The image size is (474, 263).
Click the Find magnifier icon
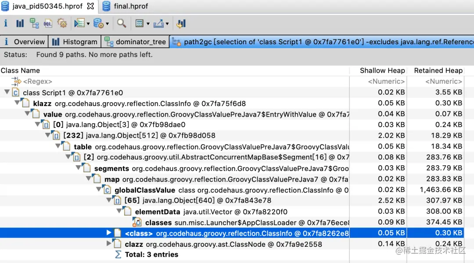coord(122,23)
